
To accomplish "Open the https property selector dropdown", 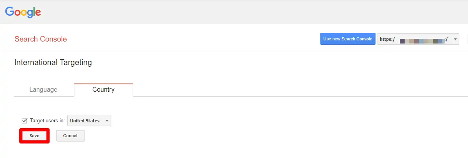I will tap(418, 39).
